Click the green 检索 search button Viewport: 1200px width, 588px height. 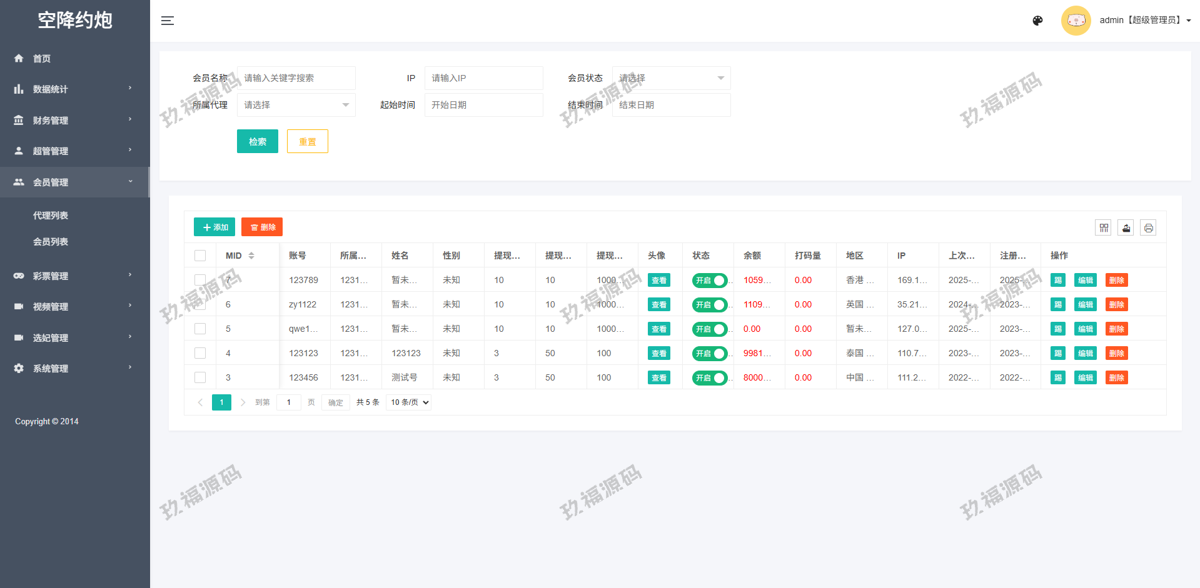click(x=257, y=142)
